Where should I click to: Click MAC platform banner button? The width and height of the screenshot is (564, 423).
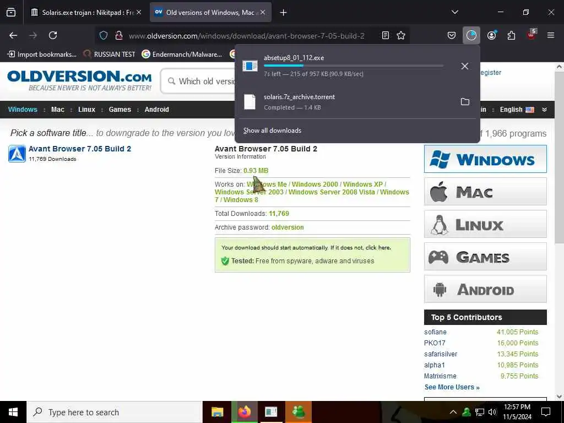(x=485, y=192)
